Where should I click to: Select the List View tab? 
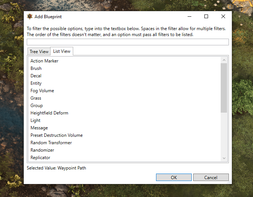(x=62, y=51)
